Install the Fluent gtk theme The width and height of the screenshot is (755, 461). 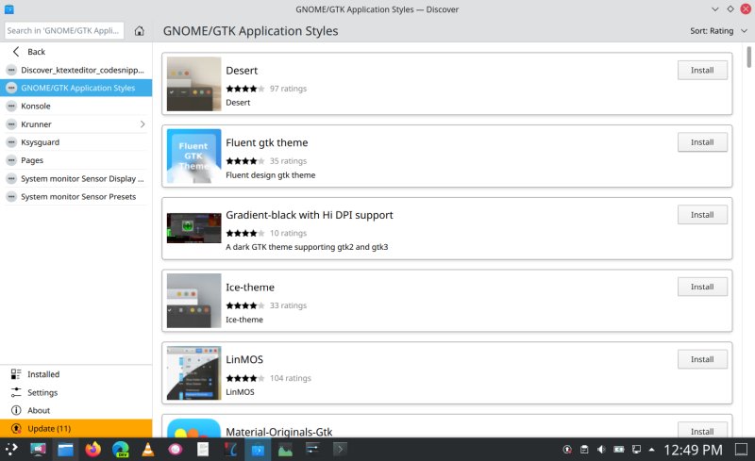(702, 142)
